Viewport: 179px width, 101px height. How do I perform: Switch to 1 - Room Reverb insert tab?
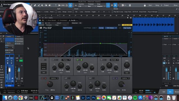(x=51, y=20)
